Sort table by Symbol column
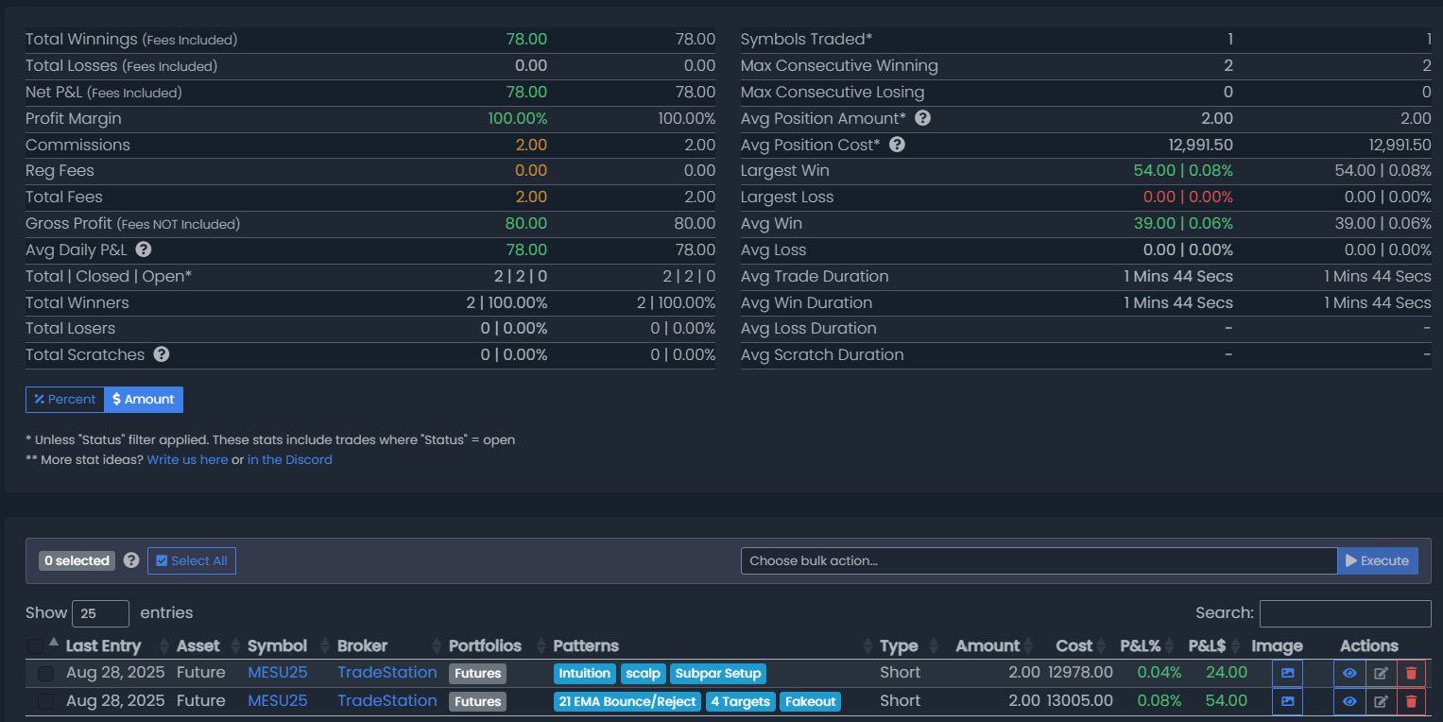The image size is (1443, 722). tap(277, 646)
